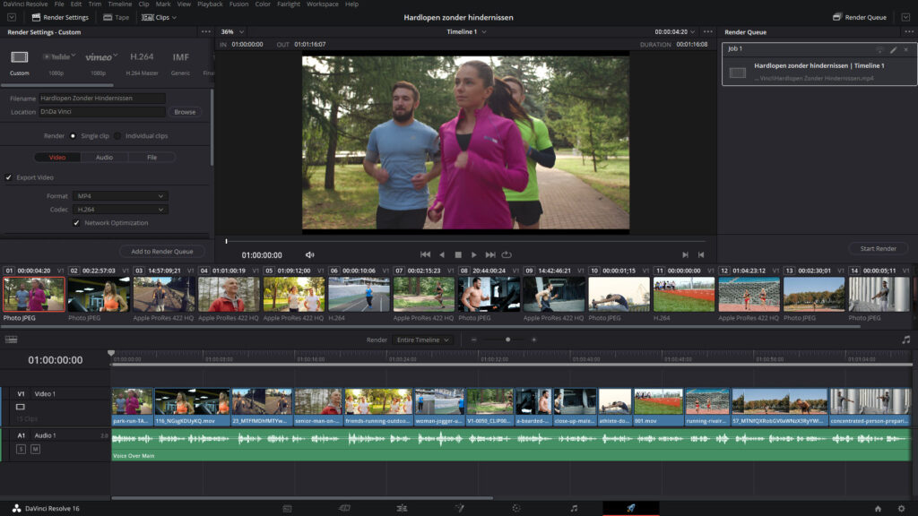Viewport: 918px width, 516px height.
Task: Open project settings gear icon
Action: pyautogui.click(x=901, y=509)
